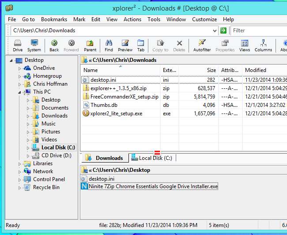Screen dimensions: 287x235
Task: Click the Columns toolbar icon
Action: (x=263, y=45)
